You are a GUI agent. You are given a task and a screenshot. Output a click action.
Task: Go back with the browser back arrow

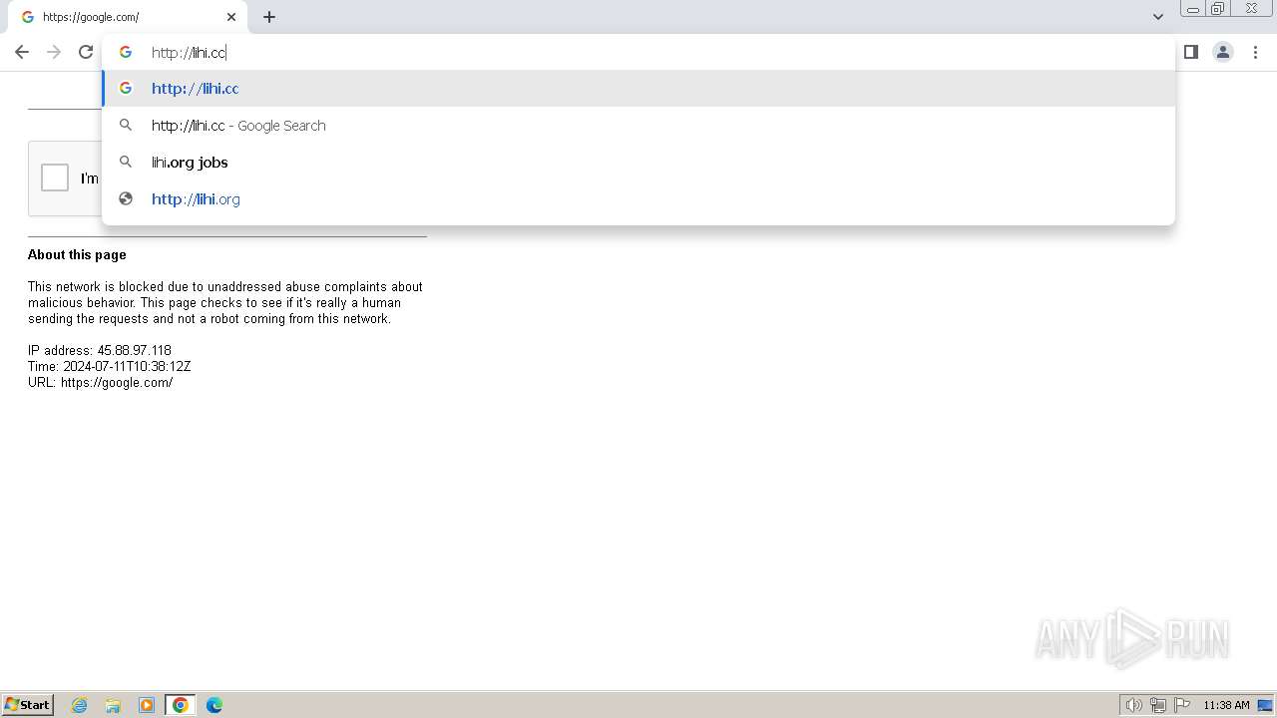pos(22,52)
